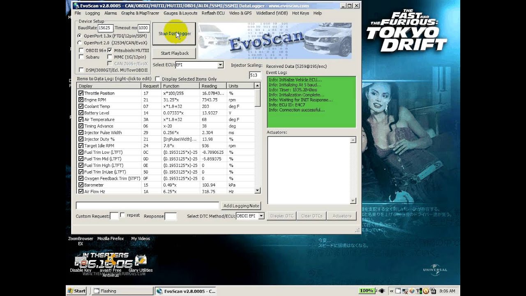Launch Glary Utilities from the desktop
526x296 pixels.
coord(141,263)
